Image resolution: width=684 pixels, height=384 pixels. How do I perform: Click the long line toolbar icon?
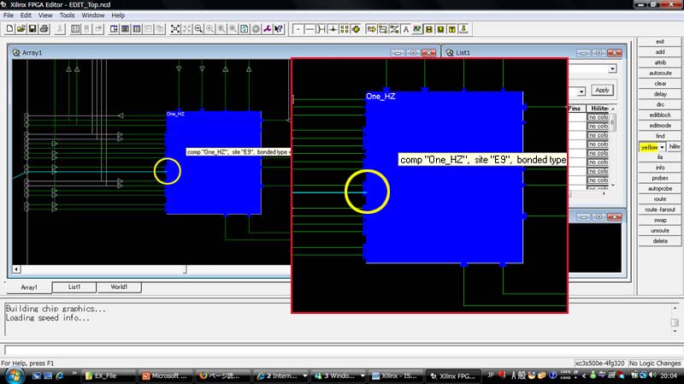coord(310,29)
